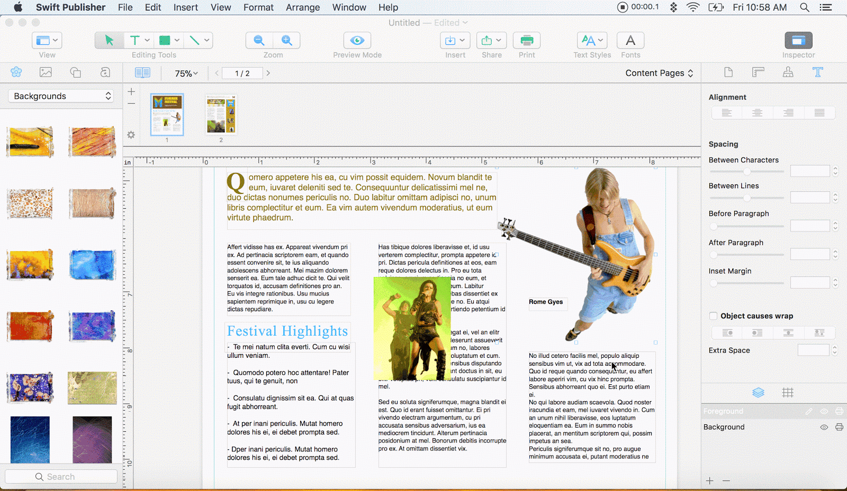This screenshot has height=491, width=847.
Task: Select the Text box tool
Action: (134, 40)
